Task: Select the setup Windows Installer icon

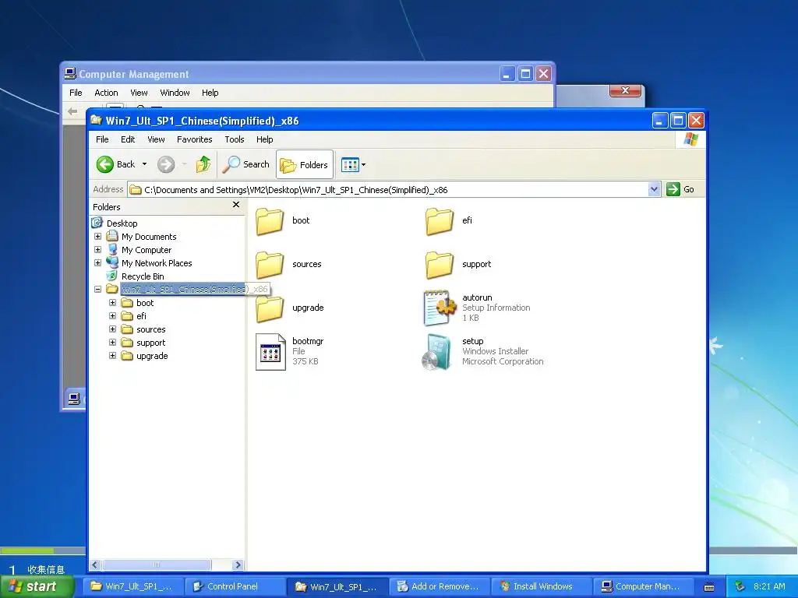Action: click(437, 352)
